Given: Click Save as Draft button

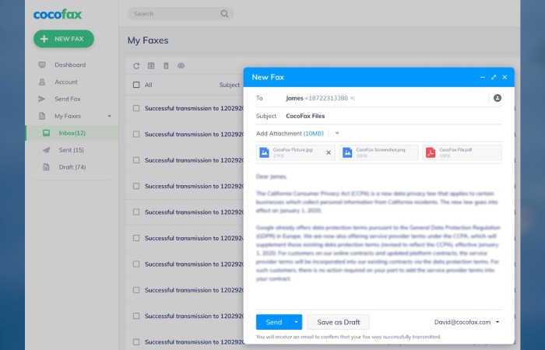Looking at the screenshot, I should click(338, 322).
